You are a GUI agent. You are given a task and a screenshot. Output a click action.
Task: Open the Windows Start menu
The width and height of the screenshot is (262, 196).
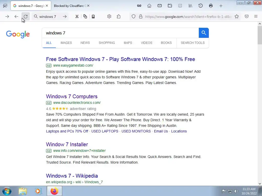tap(7, 191)
